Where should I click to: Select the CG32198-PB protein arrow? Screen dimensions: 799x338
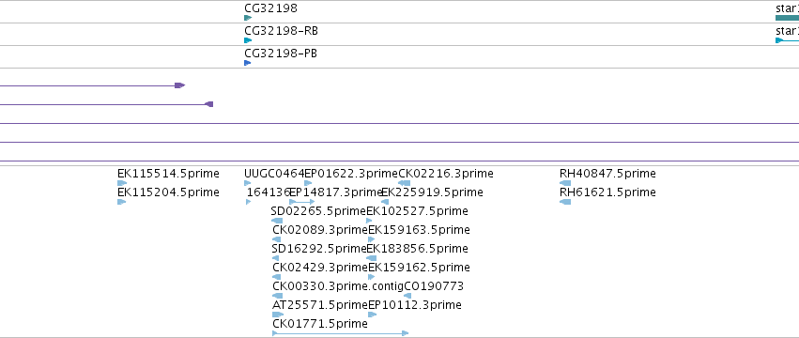coord(247,63)
